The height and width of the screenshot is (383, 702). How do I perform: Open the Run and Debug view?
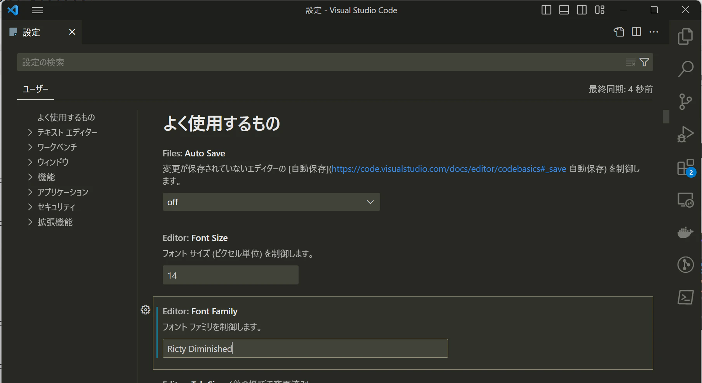685,134
